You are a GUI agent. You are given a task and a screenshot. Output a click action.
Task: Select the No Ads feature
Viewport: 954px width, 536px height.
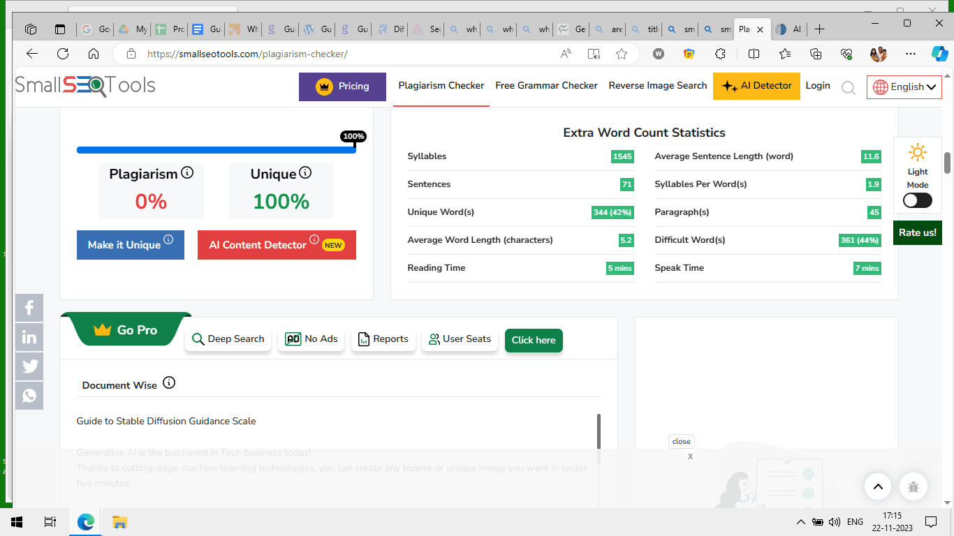point(311,339)
